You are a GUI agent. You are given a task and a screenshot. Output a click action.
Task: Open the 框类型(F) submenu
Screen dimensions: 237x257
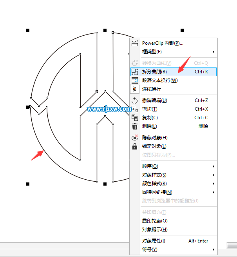coord(174,52)
